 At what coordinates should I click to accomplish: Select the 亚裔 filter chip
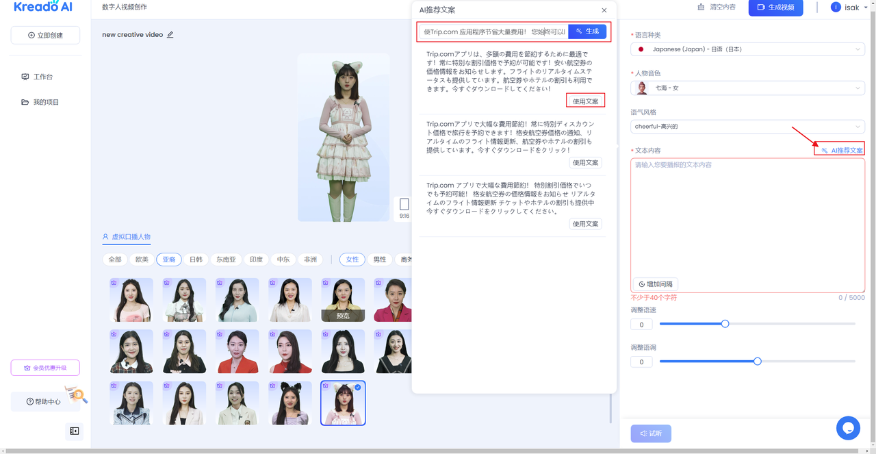(x=169, y=260)
